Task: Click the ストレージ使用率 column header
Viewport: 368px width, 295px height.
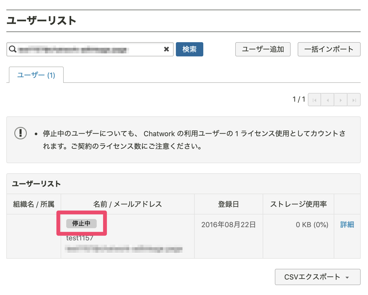Action: click(x=299, y=204)
